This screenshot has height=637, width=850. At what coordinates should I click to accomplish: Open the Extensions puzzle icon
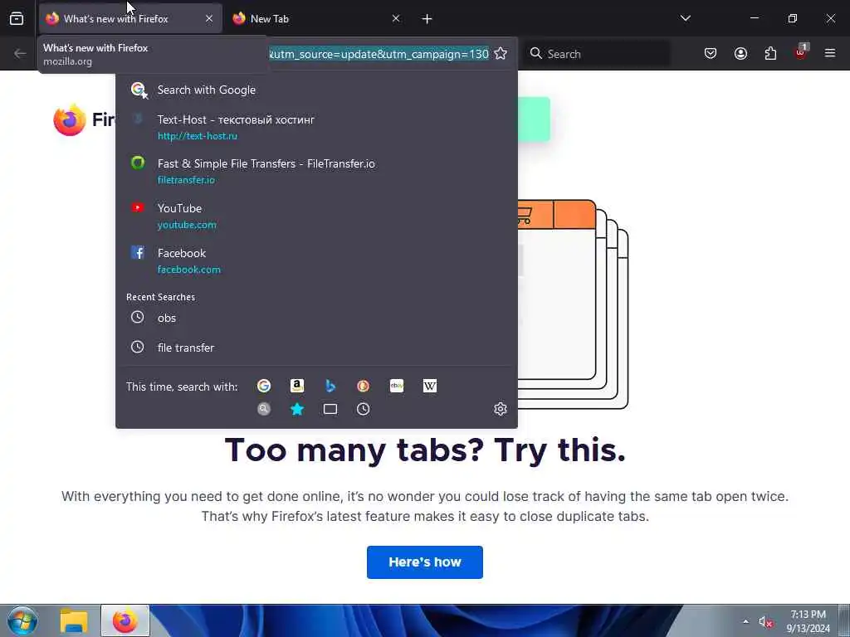pyautogui.click(x=770, y=54)
